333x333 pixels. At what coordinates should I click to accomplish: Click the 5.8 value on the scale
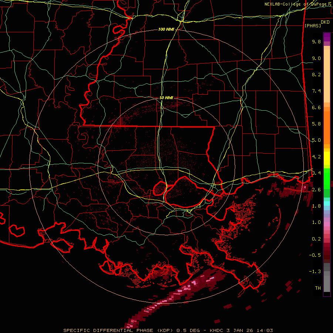tap(316, 124)
